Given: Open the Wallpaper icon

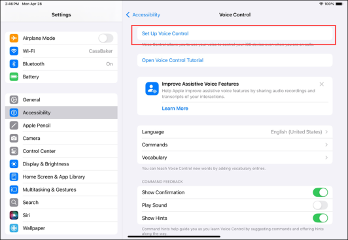Looking at the screenshot, I should point(14,228).
